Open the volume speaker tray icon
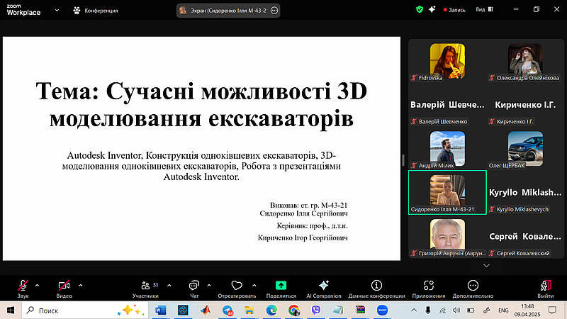This screenshot has width=567, height=319. click(x=456, y=310)
